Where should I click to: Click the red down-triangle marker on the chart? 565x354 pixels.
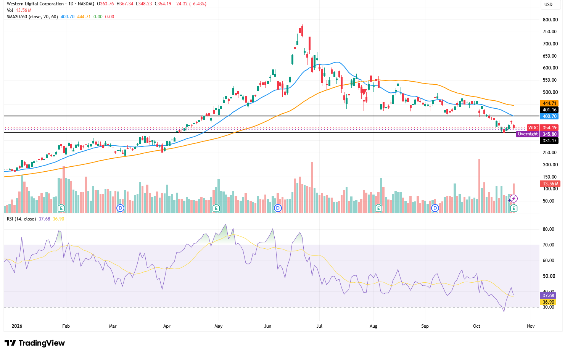point(364,92)
